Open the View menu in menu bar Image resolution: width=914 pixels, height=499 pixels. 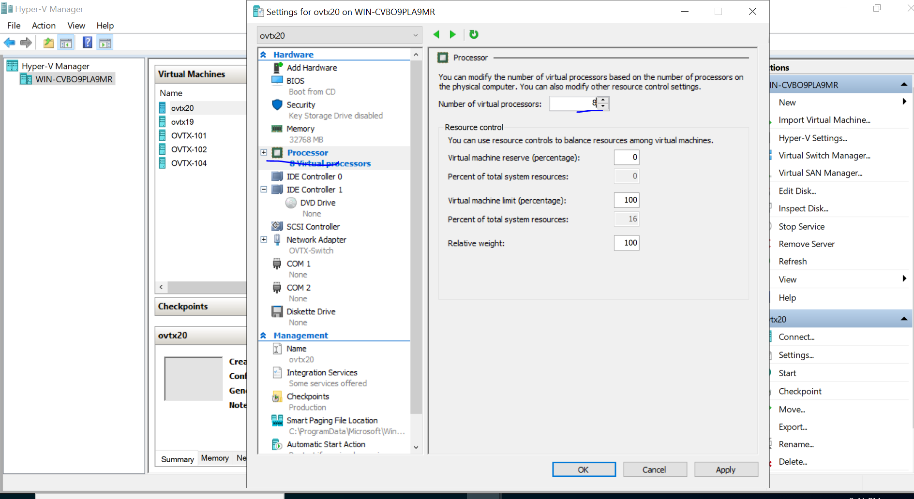76,26
